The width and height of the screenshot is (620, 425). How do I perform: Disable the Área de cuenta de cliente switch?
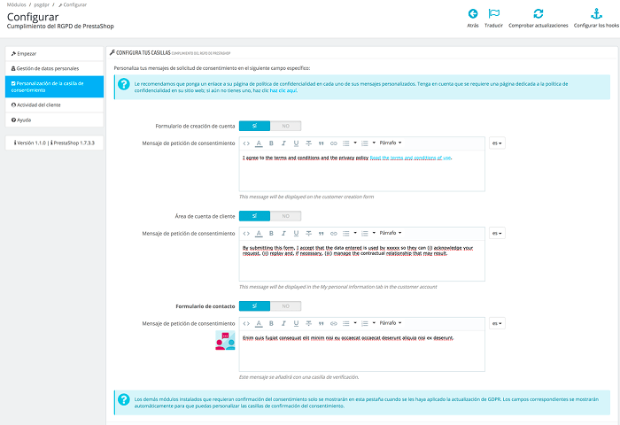[286, 216]
